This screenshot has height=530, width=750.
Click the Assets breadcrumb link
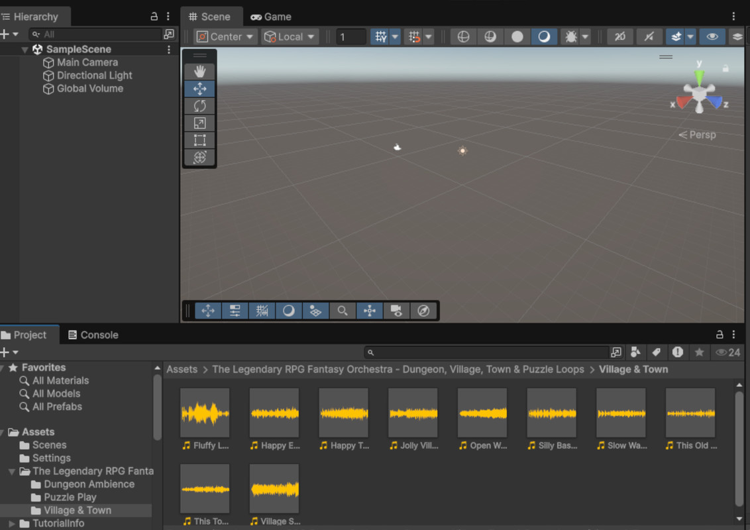point(182,370)
